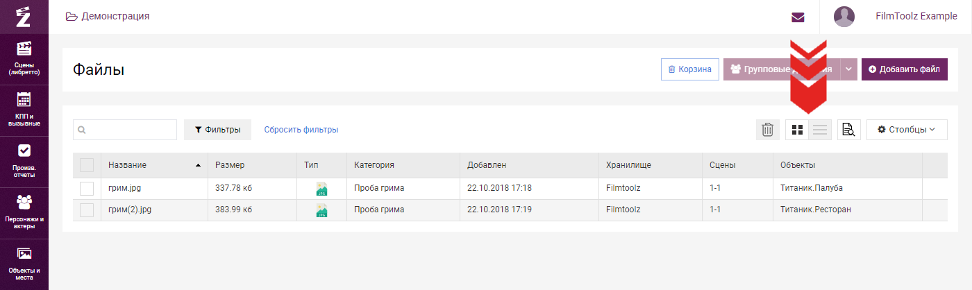Viewport: 972px width, 290px height.
Task: Open Объекты и места in the sidebar
Action: 24,264
